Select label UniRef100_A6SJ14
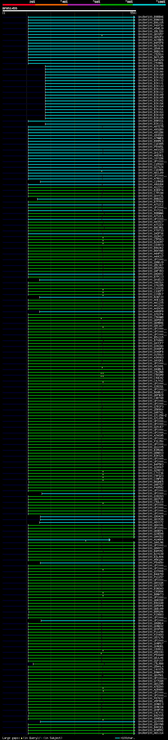The width and height of the screenshot is (168, 740). click(150, 733)
